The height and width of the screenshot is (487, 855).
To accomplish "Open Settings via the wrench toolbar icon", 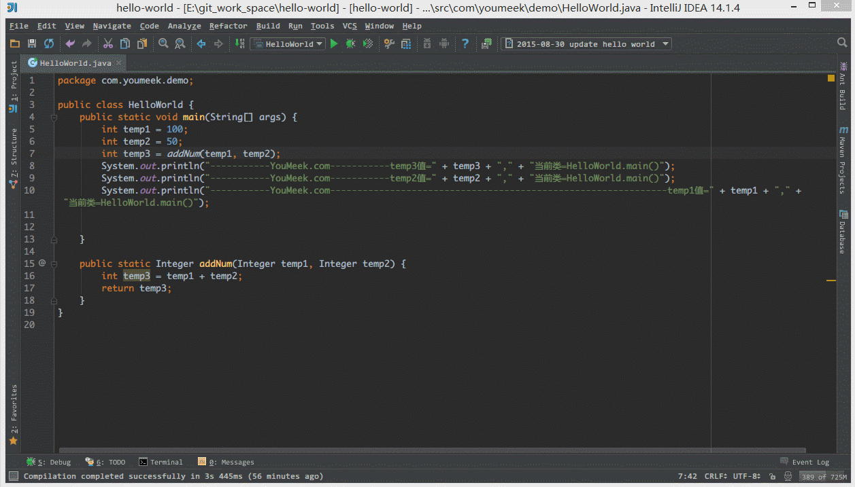I will 388,43.
